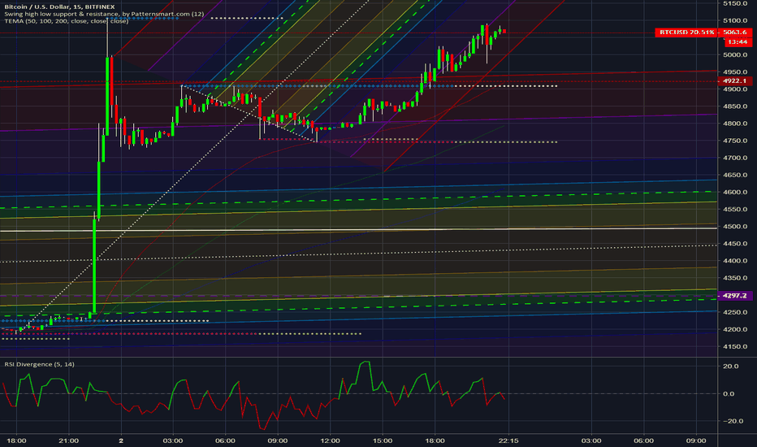This screenshot has width=757, height=447.
Task: Click the 4950.0 price axis label
Action: (735, 72)
